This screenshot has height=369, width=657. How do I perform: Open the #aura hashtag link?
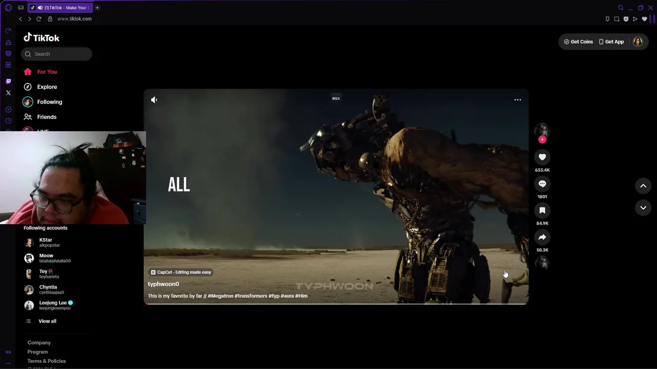point(287,296)
